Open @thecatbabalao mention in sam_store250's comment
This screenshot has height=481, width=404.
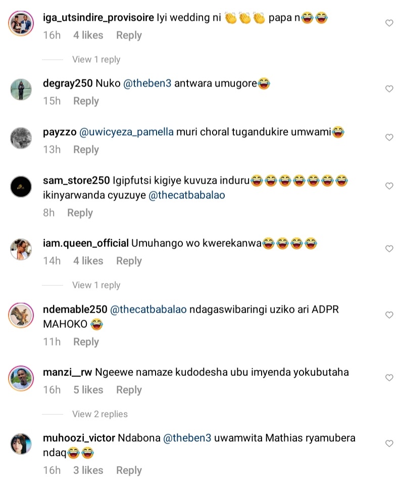[x=187, y=195]
